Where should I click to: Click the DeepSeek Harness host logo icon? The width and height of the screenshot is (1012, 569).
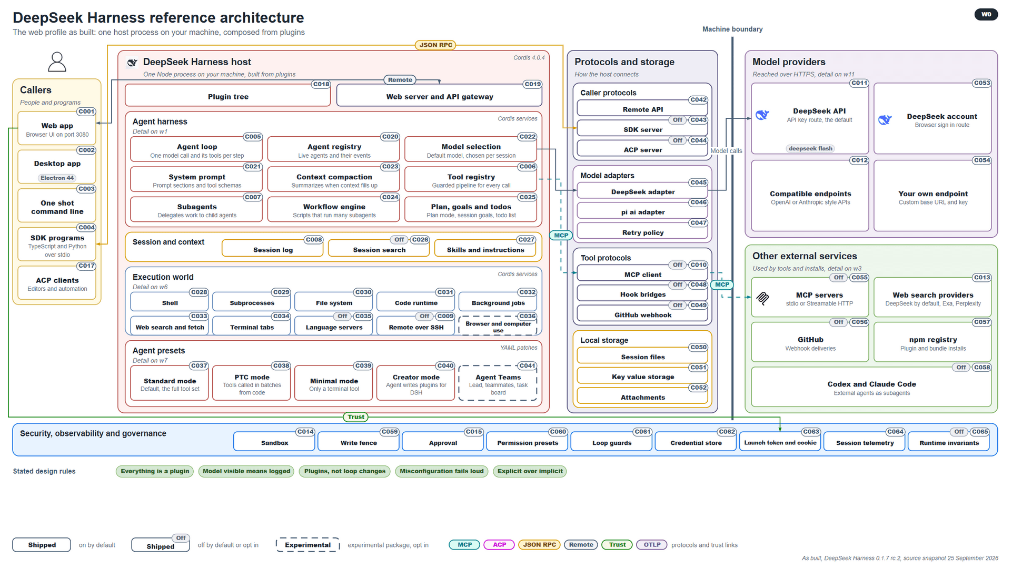(132, 63)
